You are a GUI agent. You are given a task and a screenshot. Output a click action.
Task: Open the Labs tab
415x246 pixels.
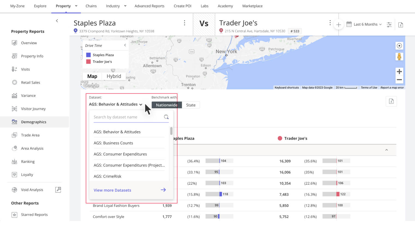204,6
